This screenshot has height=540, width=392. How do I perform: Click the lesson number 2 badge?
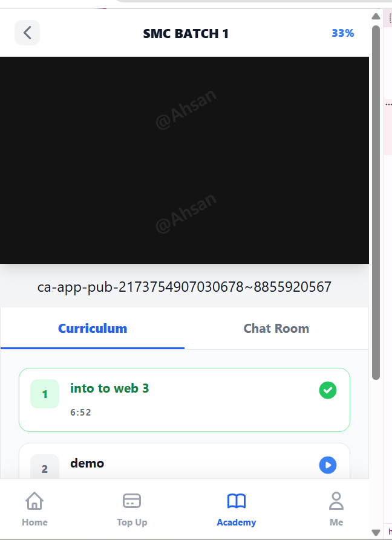tap(45, 467)
